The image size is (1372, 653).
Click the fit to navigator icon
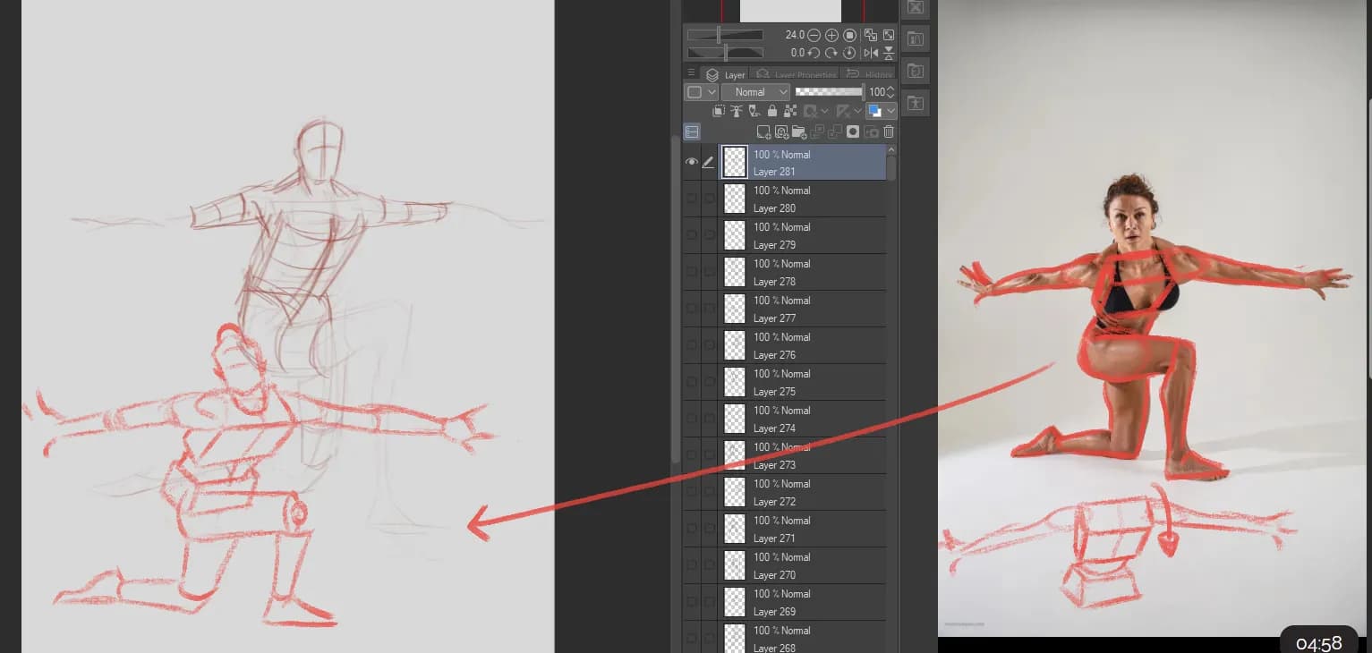point(871,35)
